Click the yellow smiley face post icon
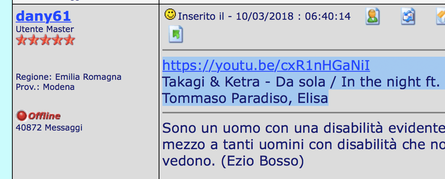 click(x=170, y=14)
